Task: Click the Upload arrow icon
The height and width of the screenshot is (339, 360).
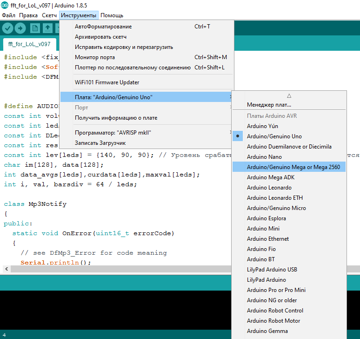Action: click(20, 28)
